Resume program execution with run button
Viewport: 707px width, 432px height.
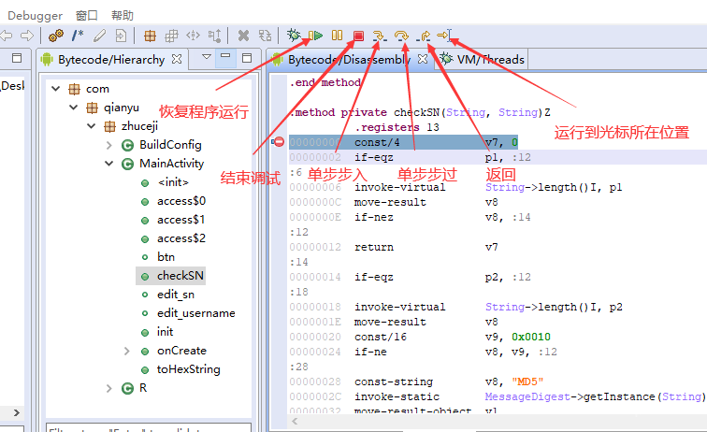click(x=316, y=36)
